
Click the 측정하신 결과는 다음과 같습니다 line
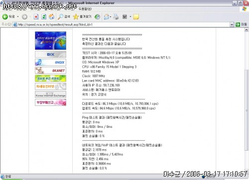click(104, 44)
